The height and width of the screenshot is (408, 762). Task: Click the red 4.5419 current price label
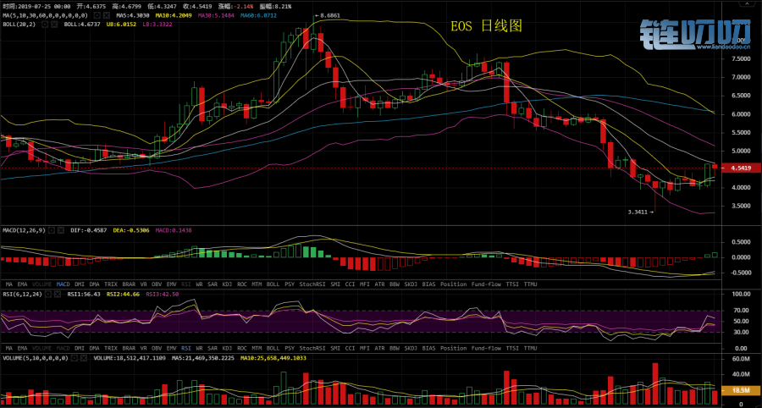742,168
